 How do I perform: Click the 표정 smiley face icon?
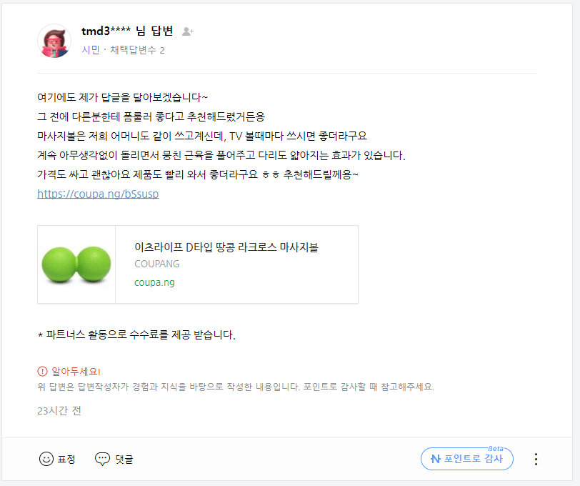46,459
